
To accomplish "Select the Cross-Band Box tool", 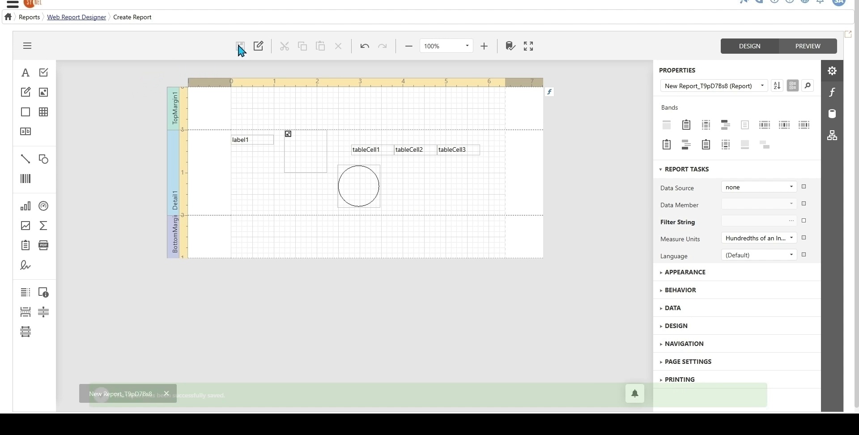I will tap(26, 332).
